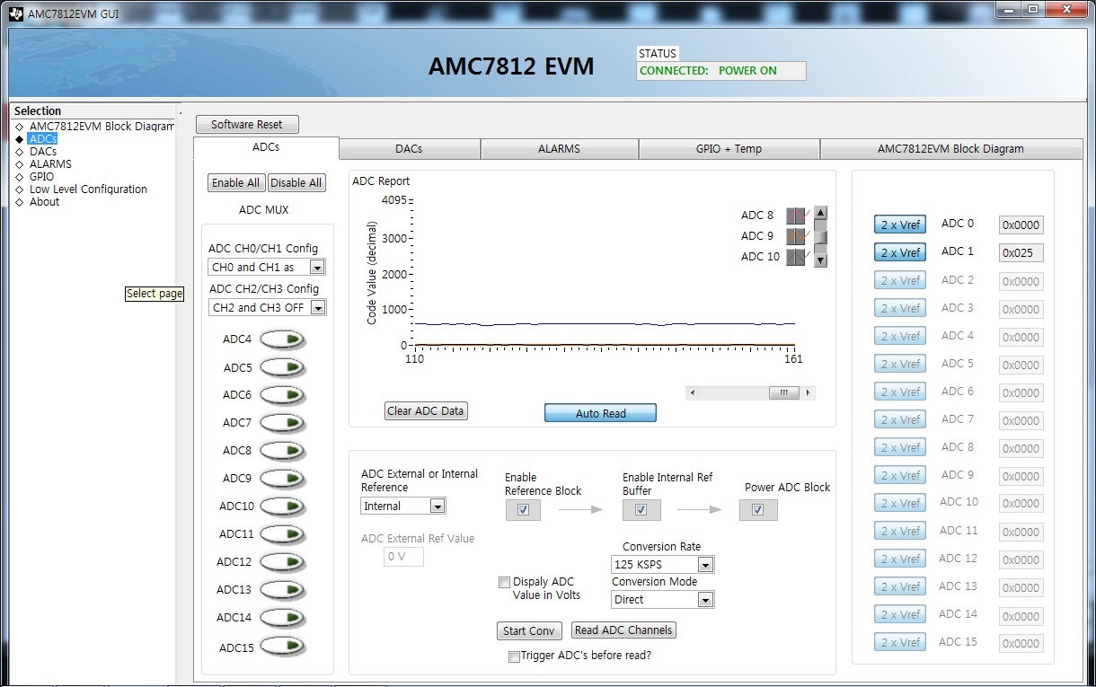The image size is (1096, 687).
Task: Click Clear ADC Data button
Action: pyautogui.click(x=426, y=411)
